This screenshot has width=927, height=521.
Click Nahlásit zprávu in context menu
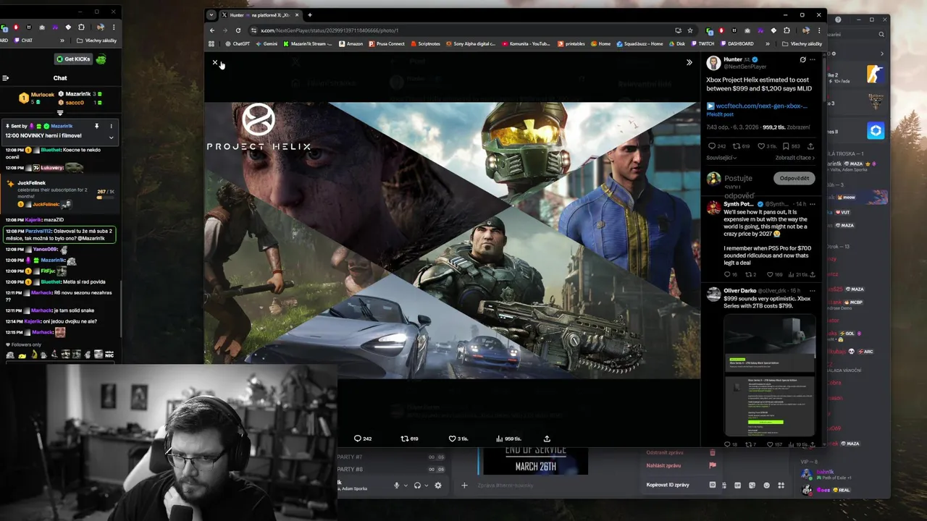click(x=681, y=465)
